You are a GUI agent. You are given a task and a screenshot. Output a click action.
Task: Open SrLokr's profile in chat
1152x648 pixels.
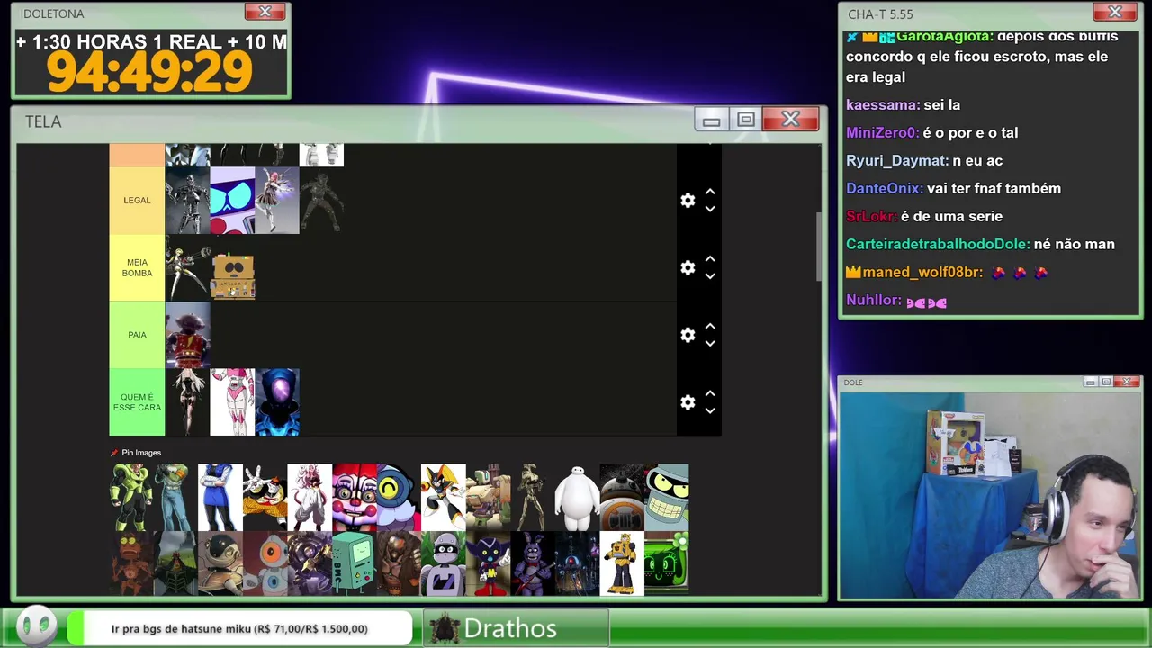point(870,217)
